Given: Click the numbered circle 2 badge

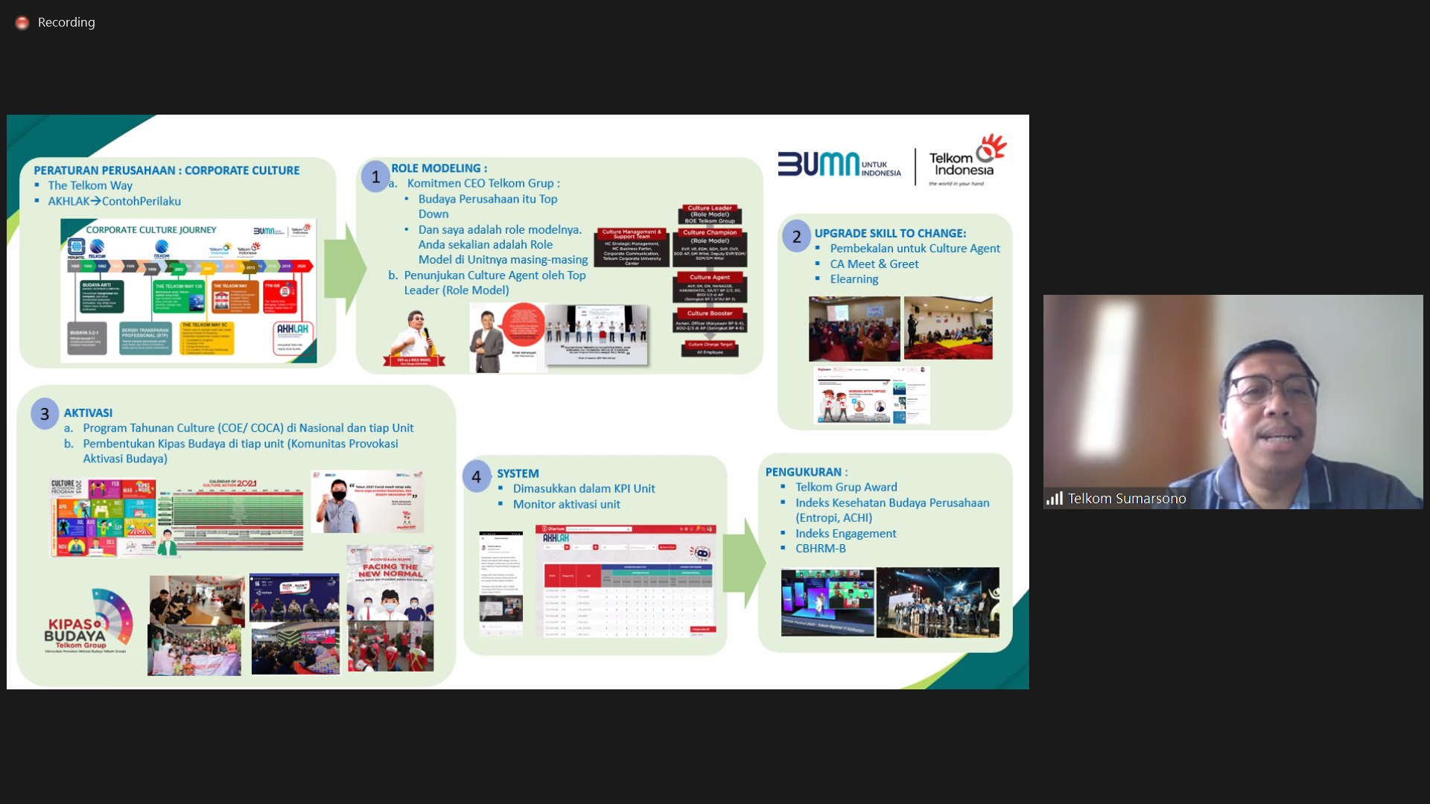Looking at the screenshot, I should point(796,237).
